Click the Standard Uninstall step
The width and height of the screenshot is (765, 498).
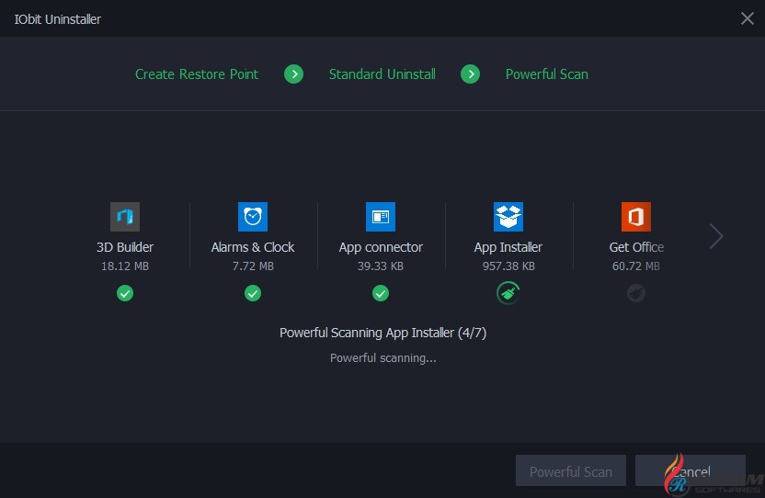coord(382,74)
